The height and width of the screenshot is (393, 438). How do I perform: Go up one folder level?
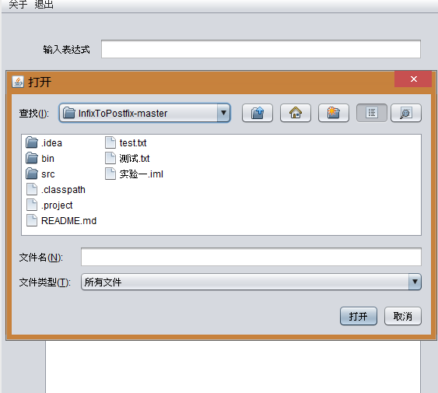[258, 113]
